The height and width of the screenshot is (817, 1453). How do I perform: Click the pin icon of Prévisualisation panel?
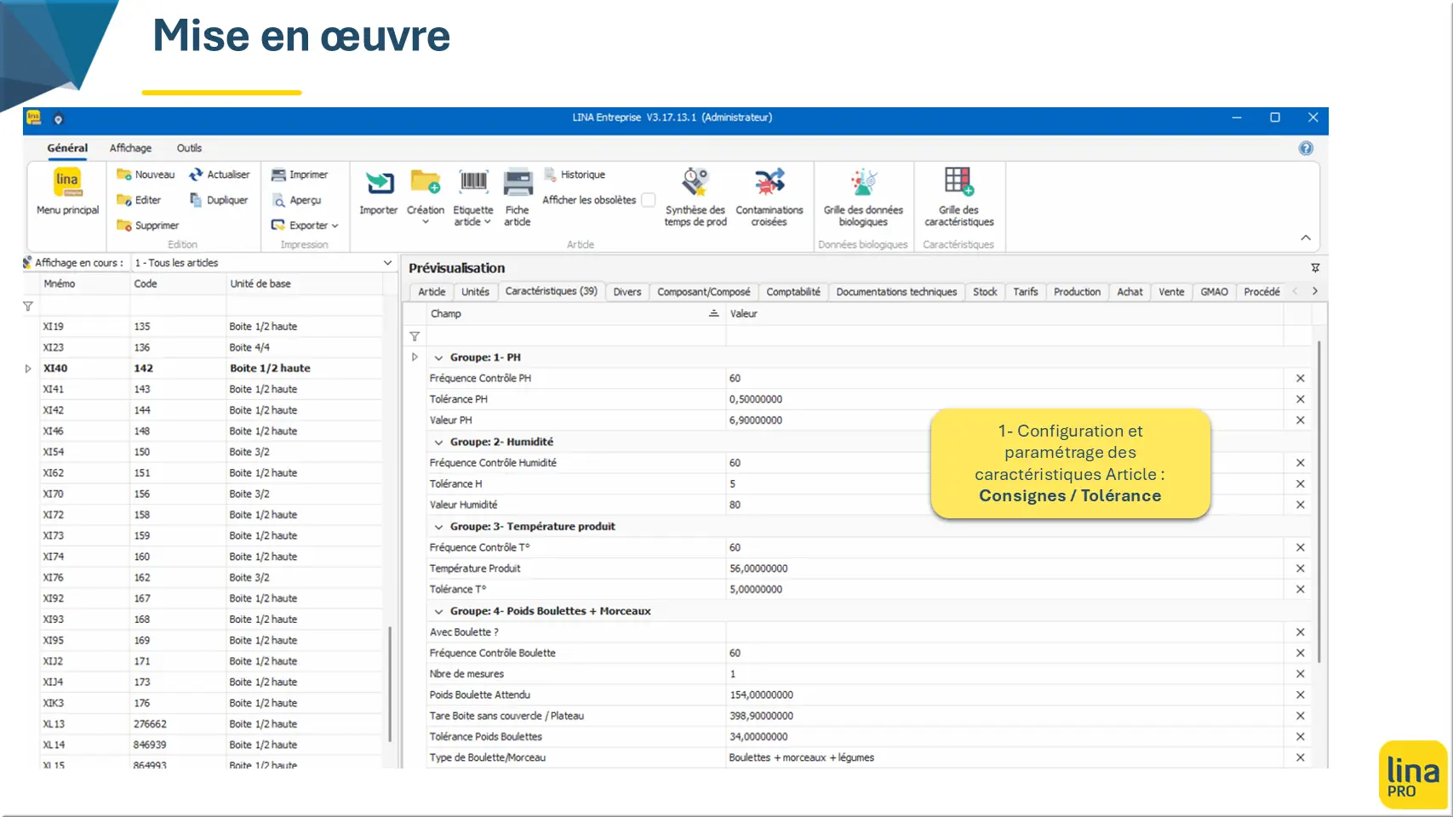tap(1315, 268)
